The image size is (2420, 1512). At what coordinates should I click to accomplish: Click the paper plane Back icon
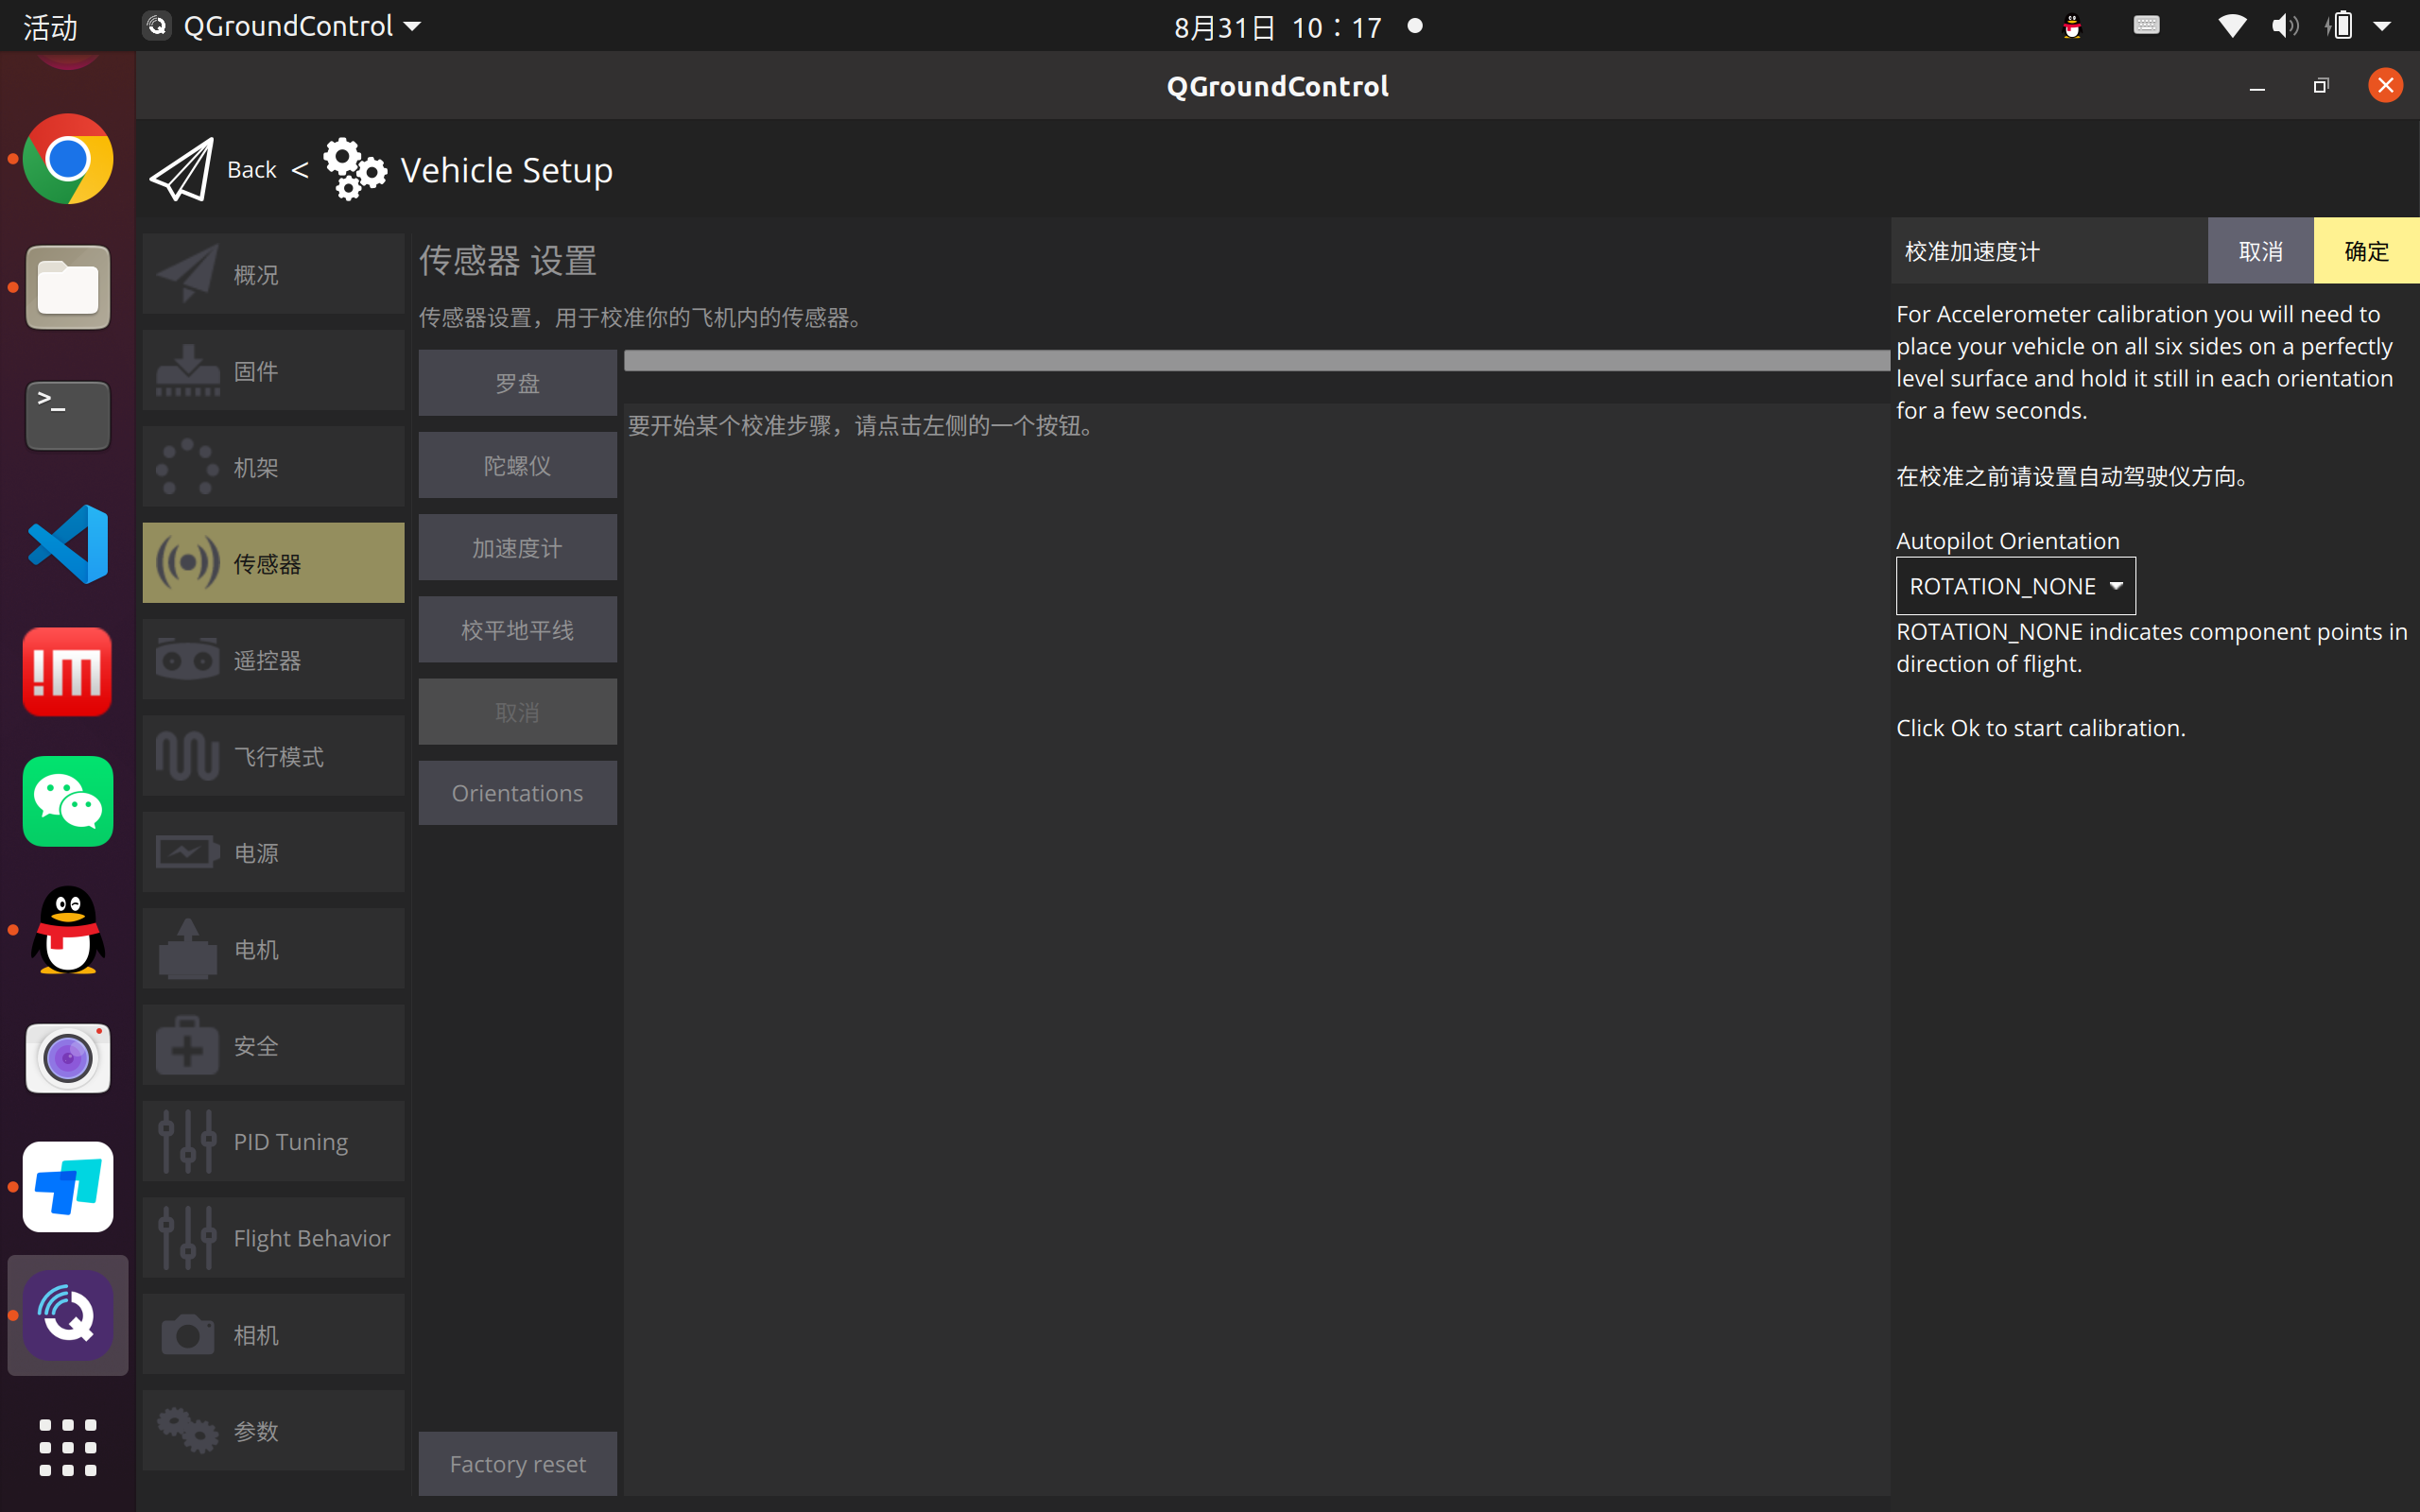[181, 170]
